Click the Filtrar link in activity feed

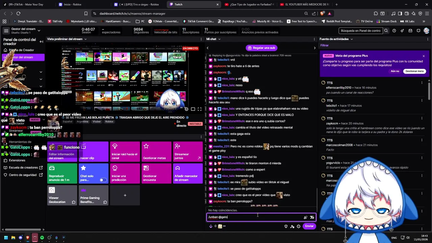pos(324,45)
